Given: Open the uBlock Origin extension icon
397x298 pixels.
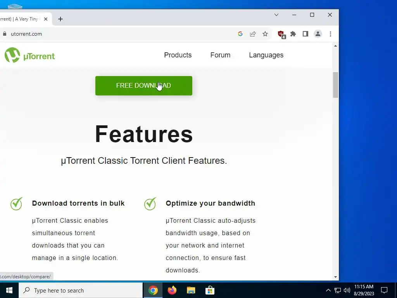Looking at the screenshot, I should pos(281,34).
